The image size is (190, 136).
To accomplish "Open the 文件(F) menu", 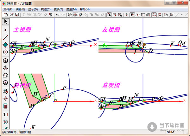I will tap(8, 9).
